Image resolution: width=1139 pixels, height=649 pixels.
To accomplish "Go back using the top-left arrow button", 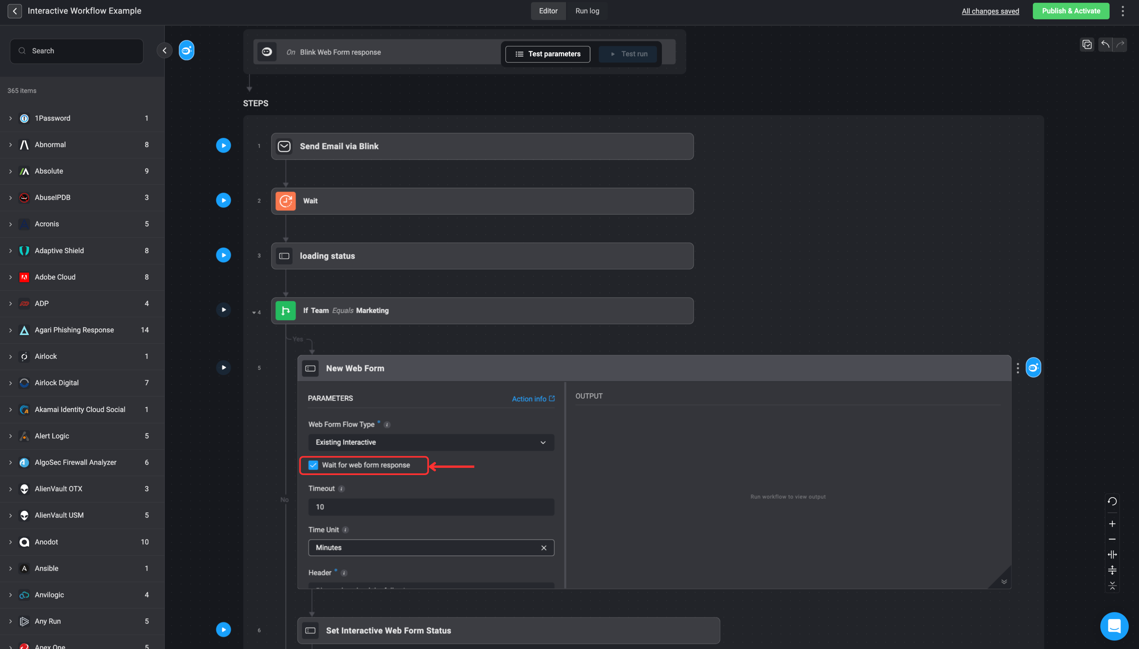I will tap(15, 11).
